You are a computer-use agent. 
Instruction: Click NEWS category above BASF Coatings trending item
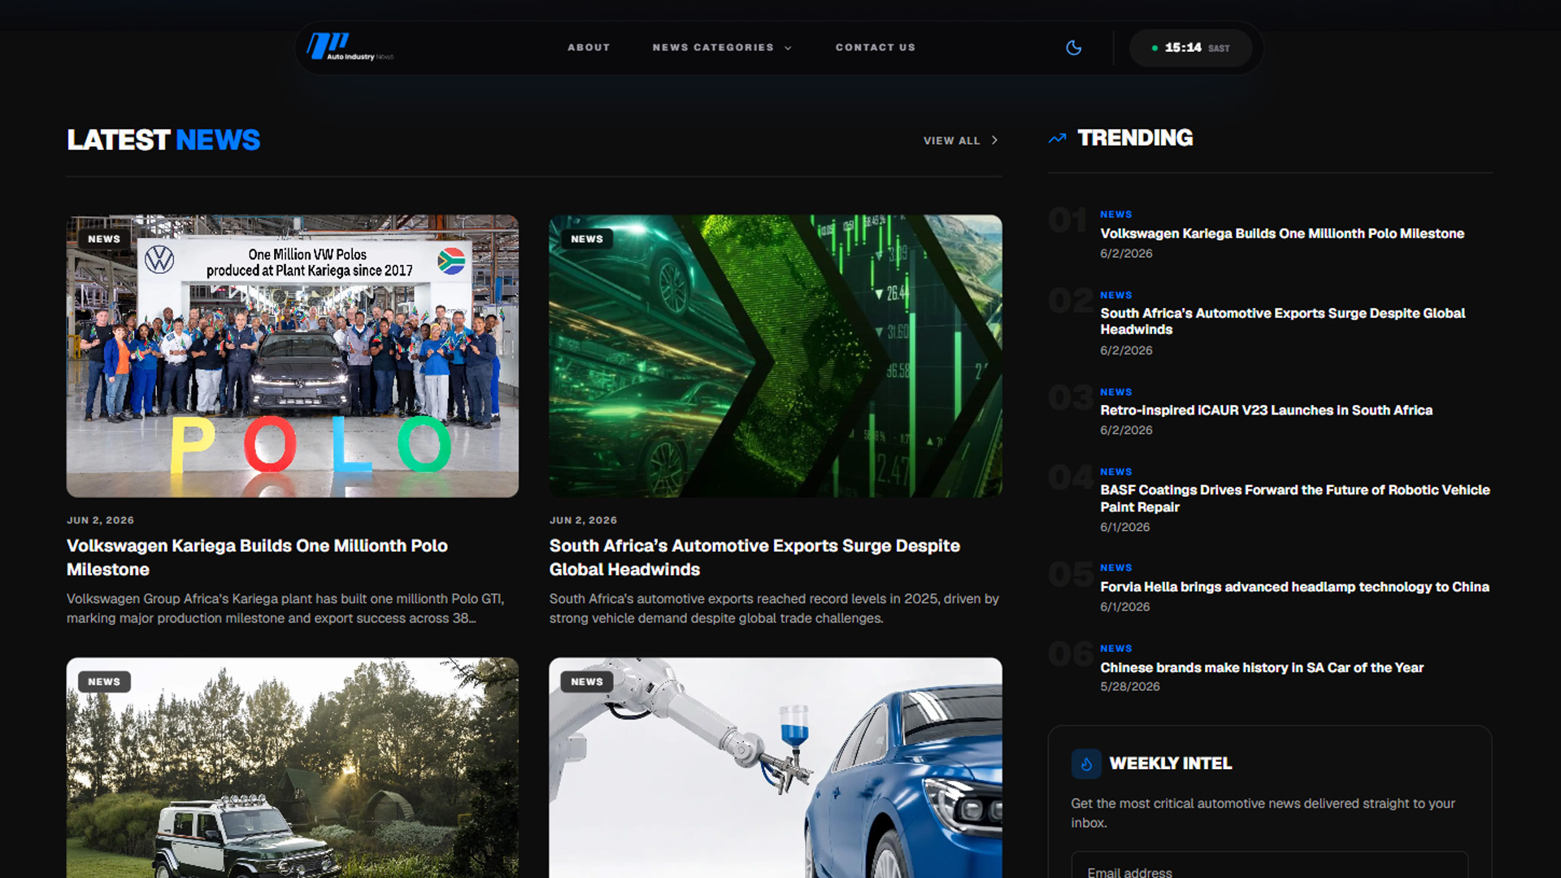click(x=1115, y=472)
